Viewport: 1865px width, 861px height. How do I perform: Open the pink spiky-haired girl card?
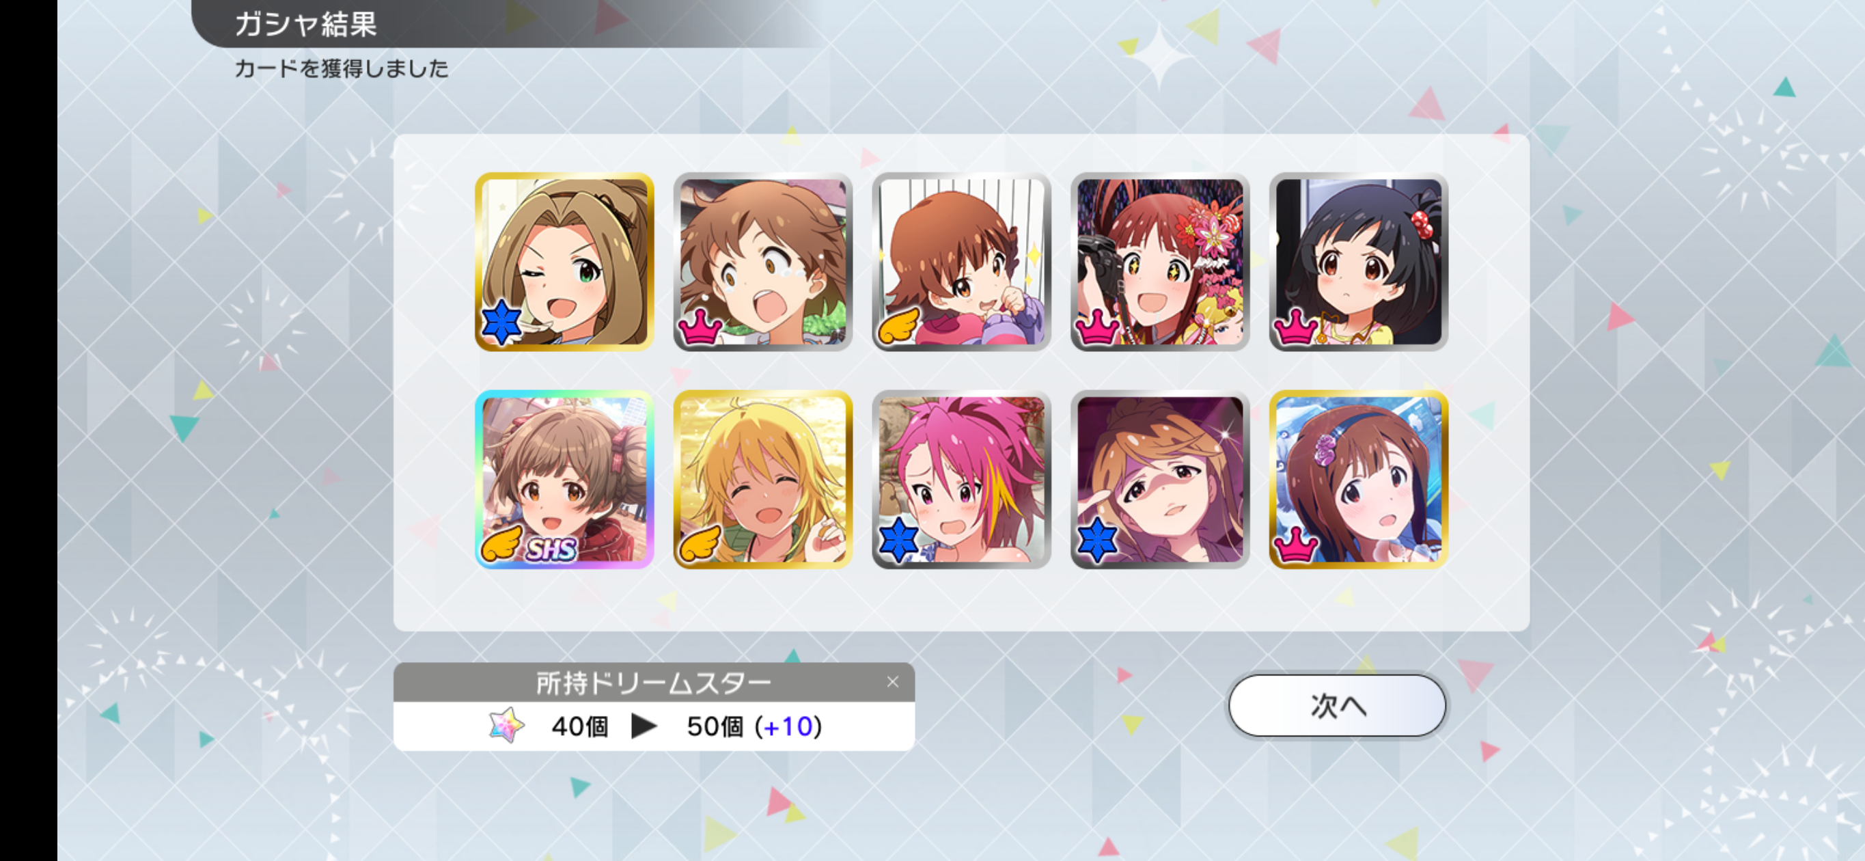pos(961,480)
